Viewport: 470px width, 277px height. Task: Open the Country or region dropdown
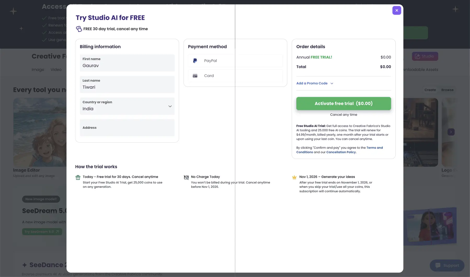click(x=127, y=106)
